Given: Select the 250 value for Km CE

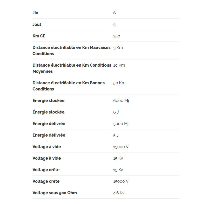Looking at the screenshot, I should pos(117,36).
